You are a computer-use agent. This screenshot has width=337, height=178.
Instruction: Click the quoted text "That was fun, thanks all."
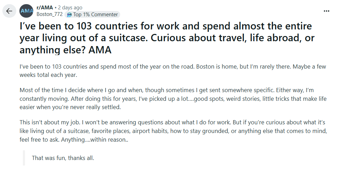63,158
